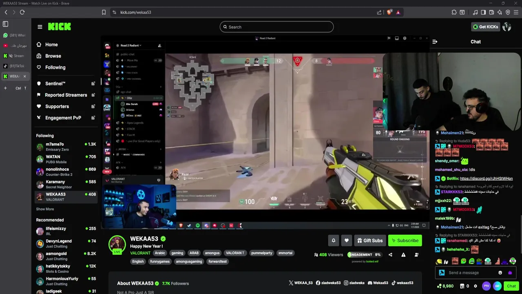Open Reported Streamers sidebar link

coord(66,95)
